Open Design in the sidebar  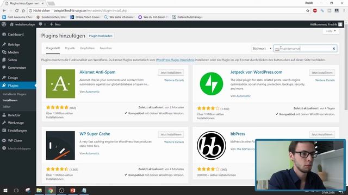pos(13,78)
